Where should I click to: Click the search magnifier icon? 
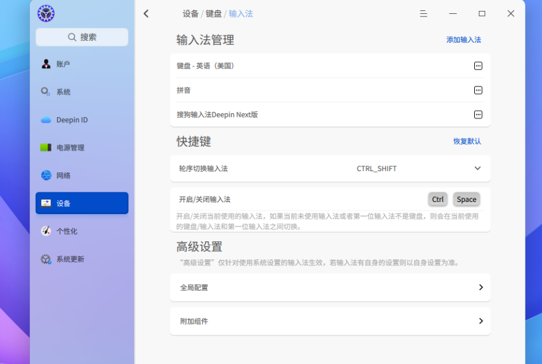(x=72, y=37)
